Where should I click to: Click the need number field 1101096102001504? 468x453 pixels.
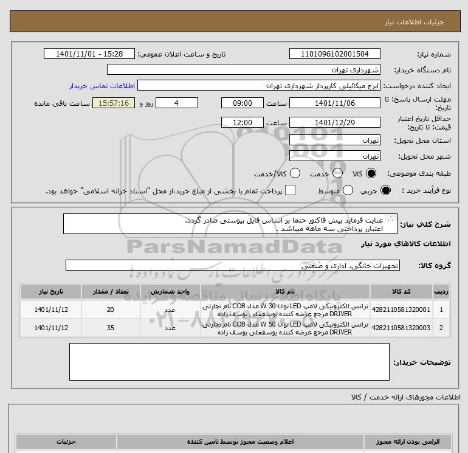click(334, 54)
